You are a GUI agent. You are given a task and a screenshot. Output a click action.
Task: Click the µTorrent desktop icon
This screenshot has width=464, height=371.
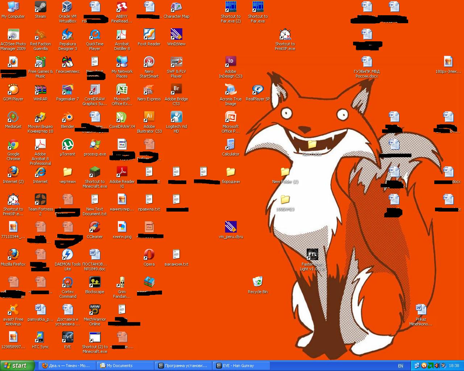coord(67,148)
